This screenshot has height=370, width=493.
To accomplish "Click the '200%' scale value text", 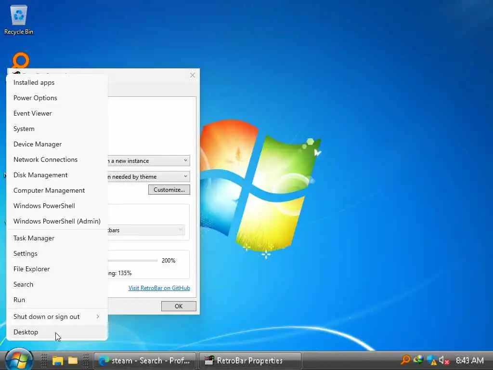I will pos(169,261).
